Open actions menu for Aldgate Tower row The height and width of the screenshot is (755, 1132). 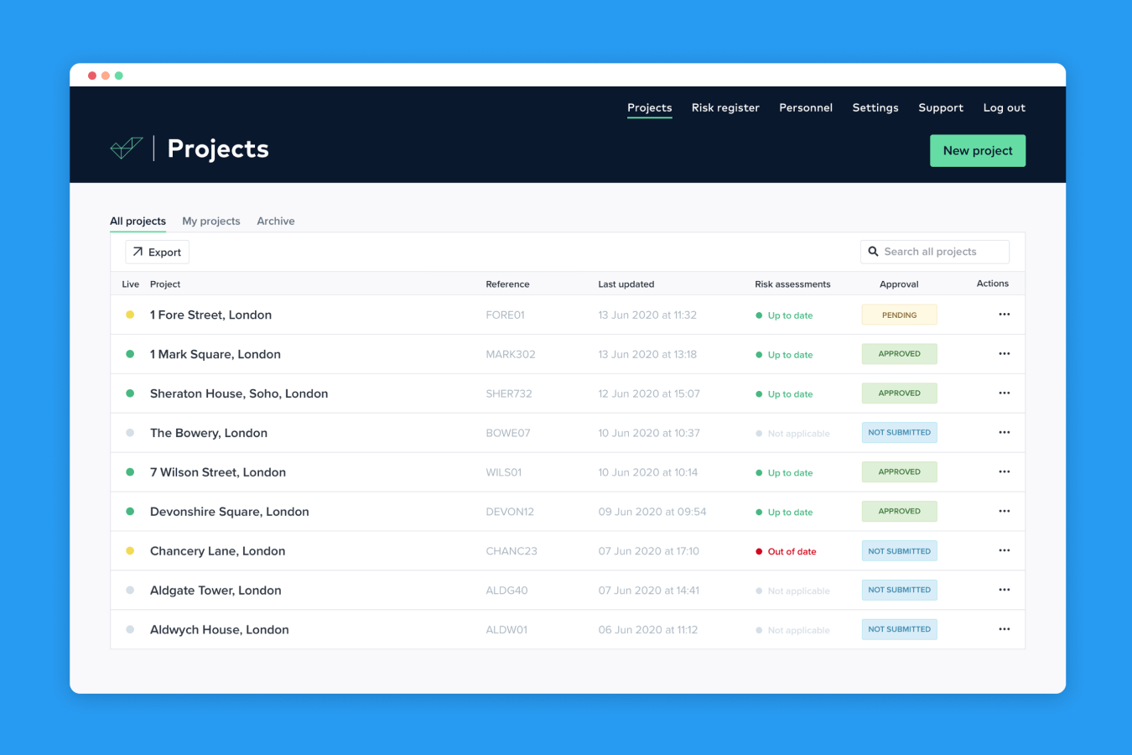click(1004, 590)
